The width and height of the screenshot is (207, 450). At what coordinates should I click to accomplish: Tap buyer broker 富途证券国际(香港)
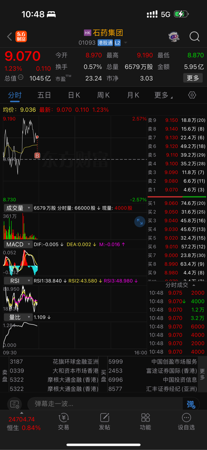click(153, 371)
